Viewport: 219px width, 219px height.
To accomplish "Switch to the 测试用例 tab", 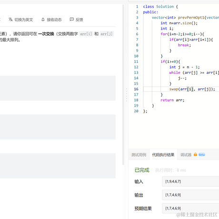I will 139,155.
